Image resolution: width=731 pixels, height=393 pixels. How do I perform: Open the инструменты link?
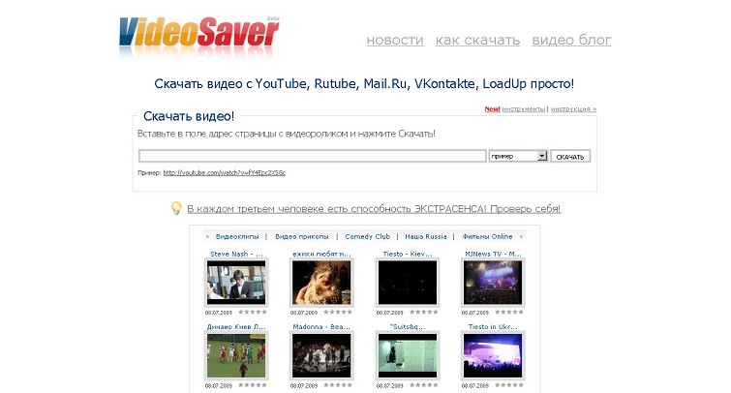pos(524,109)
